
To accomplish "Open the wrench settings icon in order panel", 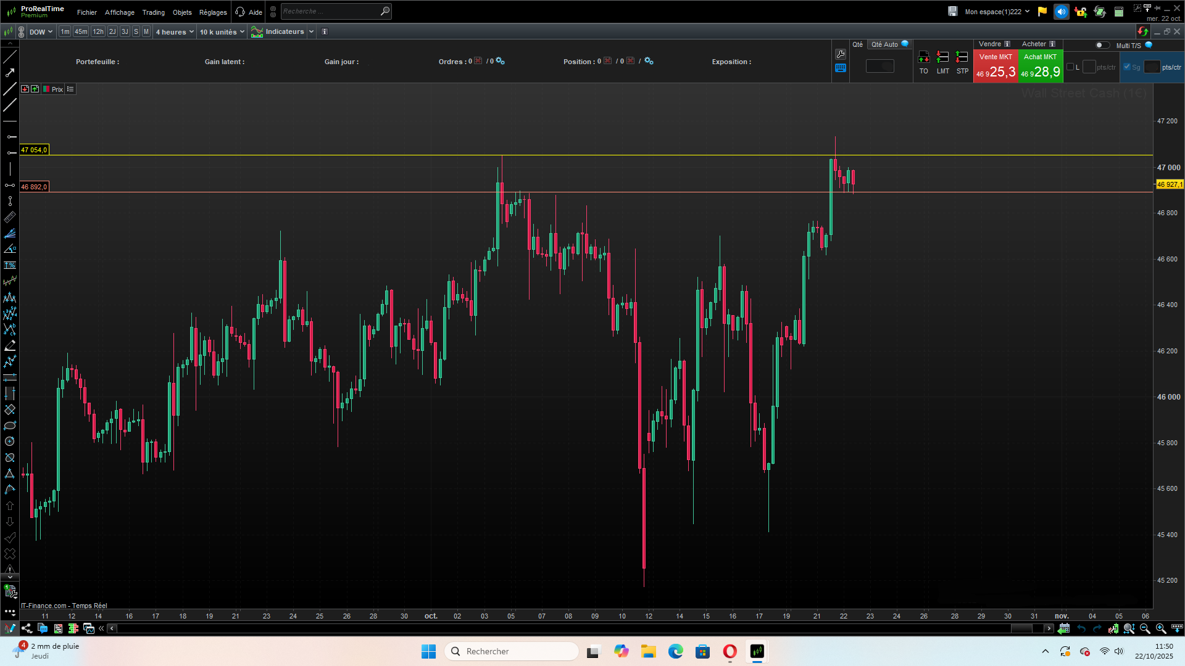I will click(840, 54).
